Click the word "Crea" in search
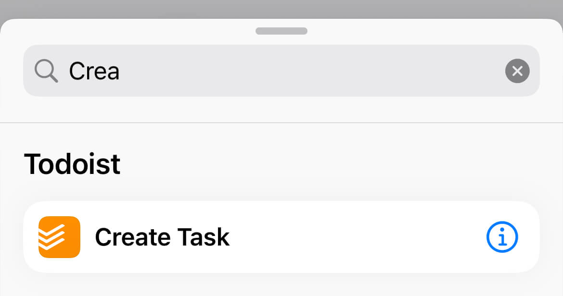The height and width of the screenshot is (296, 563). click(94, 71)
